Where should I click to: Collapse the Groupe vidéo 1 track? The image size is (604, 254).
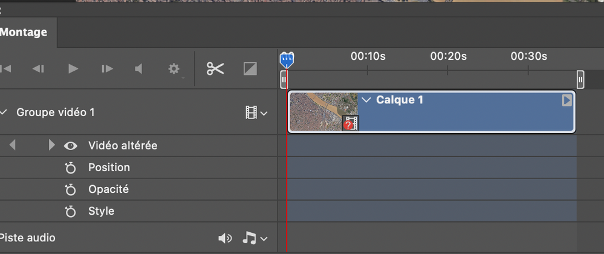(4, 112)
